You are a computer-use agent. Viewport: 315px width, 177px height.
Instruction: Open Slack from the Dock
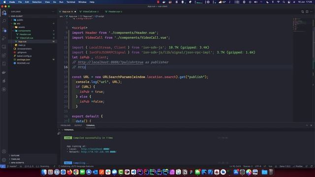108,172
